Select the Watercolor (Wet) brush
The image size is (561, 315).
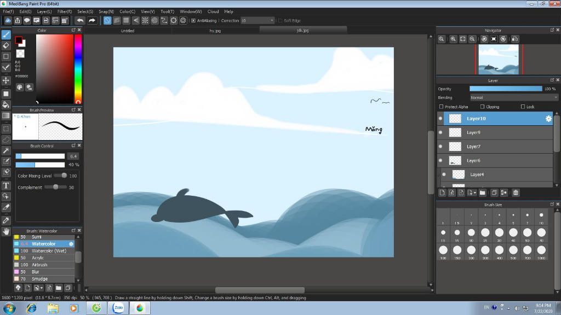coord(44,250)
